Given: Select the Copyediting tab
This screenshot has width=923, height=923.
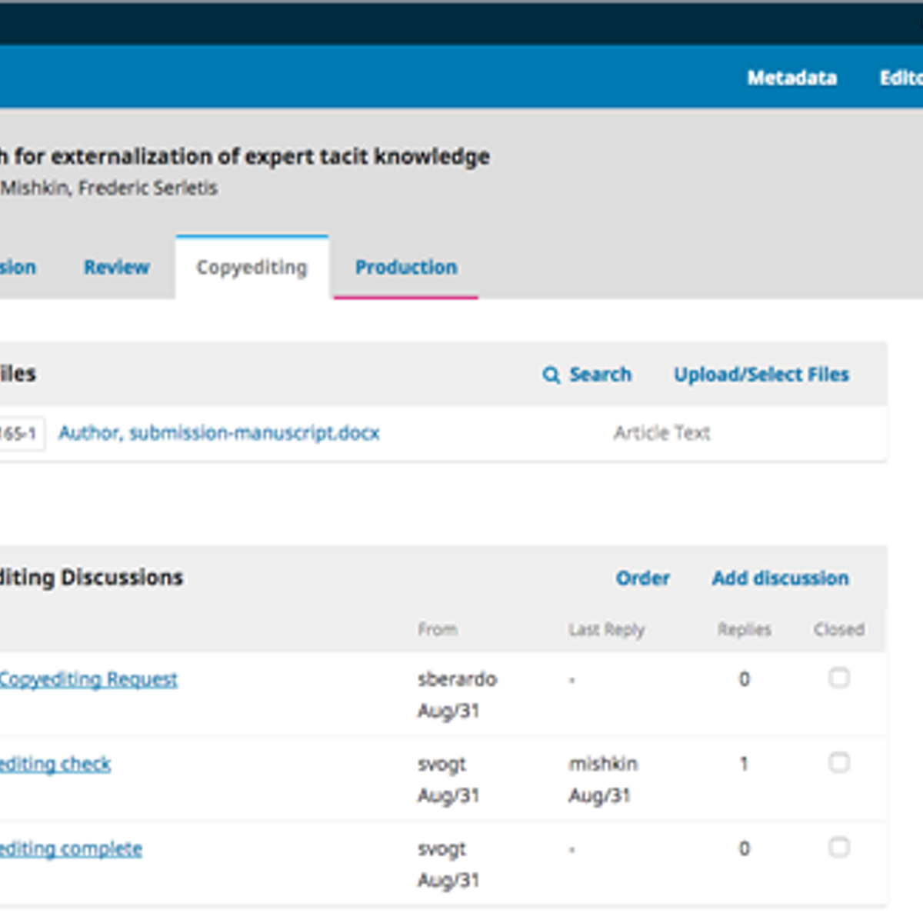Looking at the screenshot, I should [x=252, y=267].
